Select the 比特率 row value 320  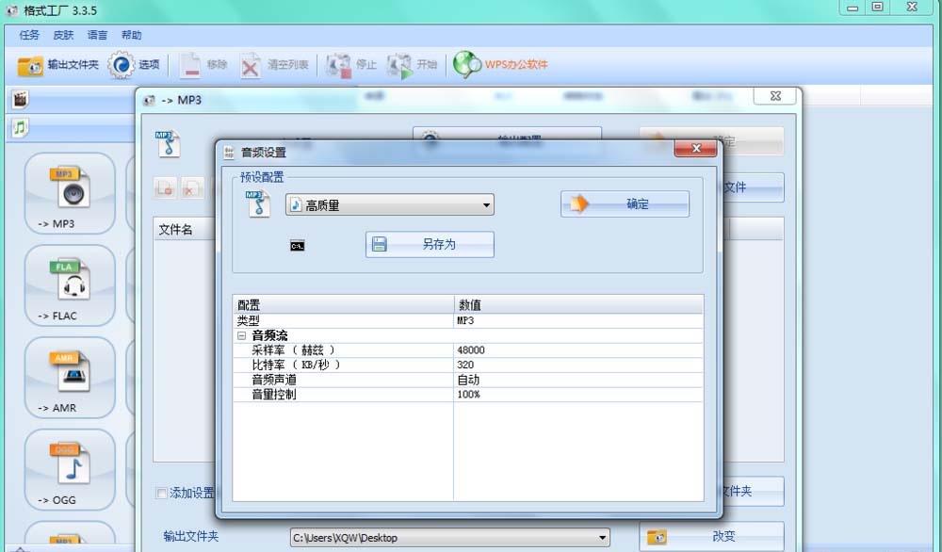point(465,365)
